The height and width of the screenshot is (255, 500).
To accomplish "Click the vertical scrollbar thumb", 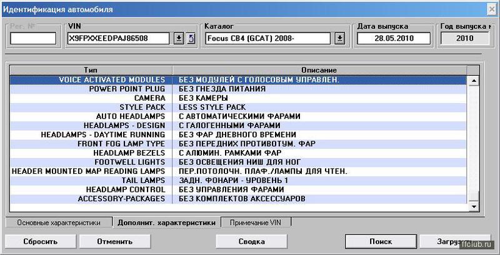I will pyautogui.click(x=474, y=196).
